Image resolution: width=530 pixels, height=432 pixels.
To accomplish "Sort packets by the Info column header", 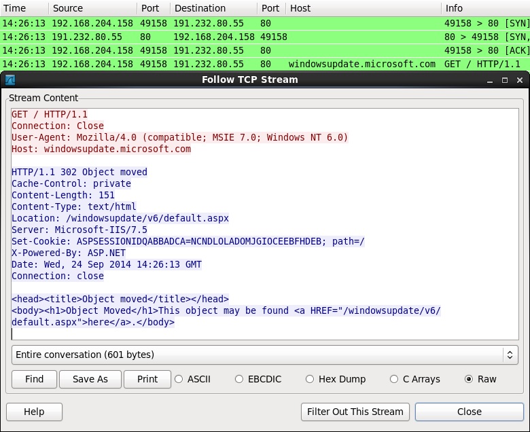I will click(486, 8).
